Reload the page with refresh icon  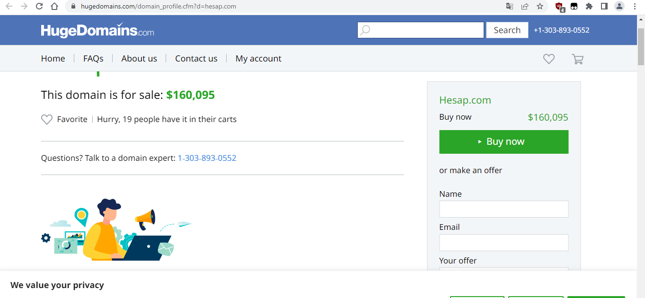[39, 7]
